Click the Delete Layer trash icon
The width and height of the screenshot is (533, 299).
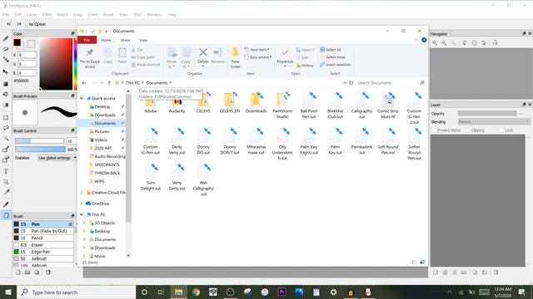(x=496, y=272)
